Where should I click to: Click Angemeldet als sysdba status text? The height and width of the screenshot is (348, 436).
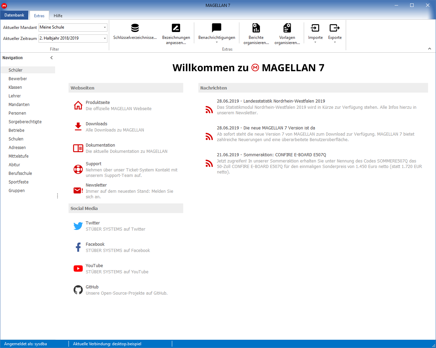point(25,344)
